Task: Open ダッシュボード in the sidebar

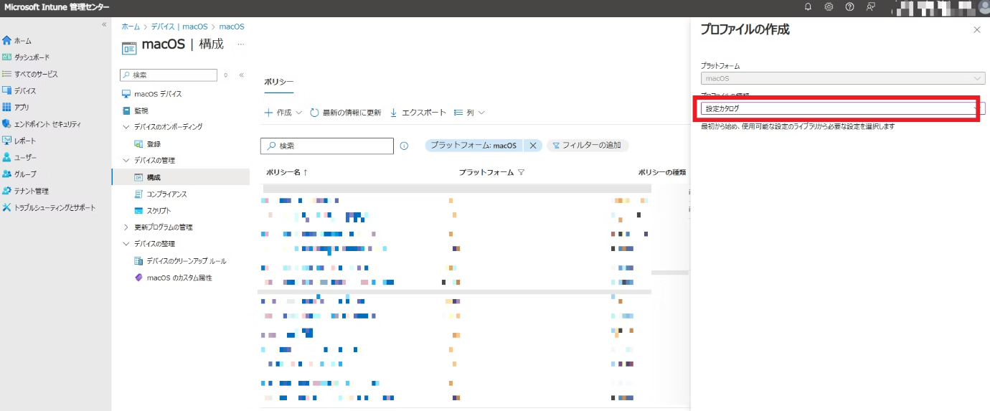Action: (26, 57)
